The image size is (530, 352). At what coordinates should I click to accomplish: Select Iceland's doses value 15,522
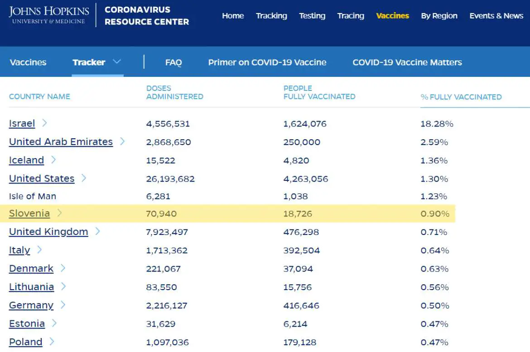(160, 160)
